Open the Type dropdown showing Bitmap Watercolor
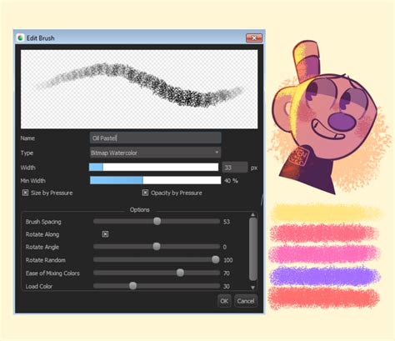The height and width of the screenshot is (341, 395). click(x=155, y=153)
